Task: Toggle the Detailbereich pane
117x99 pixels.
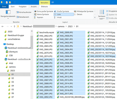Action: pos(23,17)
